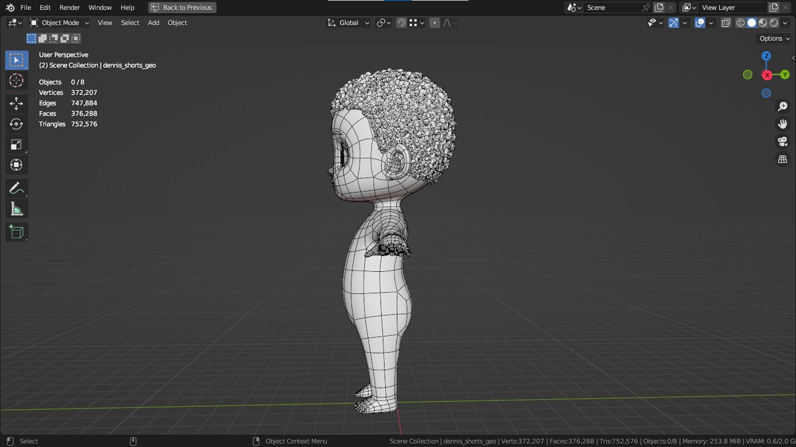This screenshot has height=447, width=796.
Task: Set selection mode to subtract
Action: 54,38
